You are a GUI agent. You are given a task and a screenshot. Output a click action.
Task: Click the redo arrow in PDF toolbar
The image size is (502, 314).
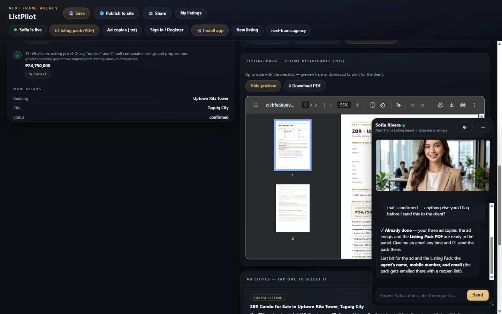(x=423, y=105)
